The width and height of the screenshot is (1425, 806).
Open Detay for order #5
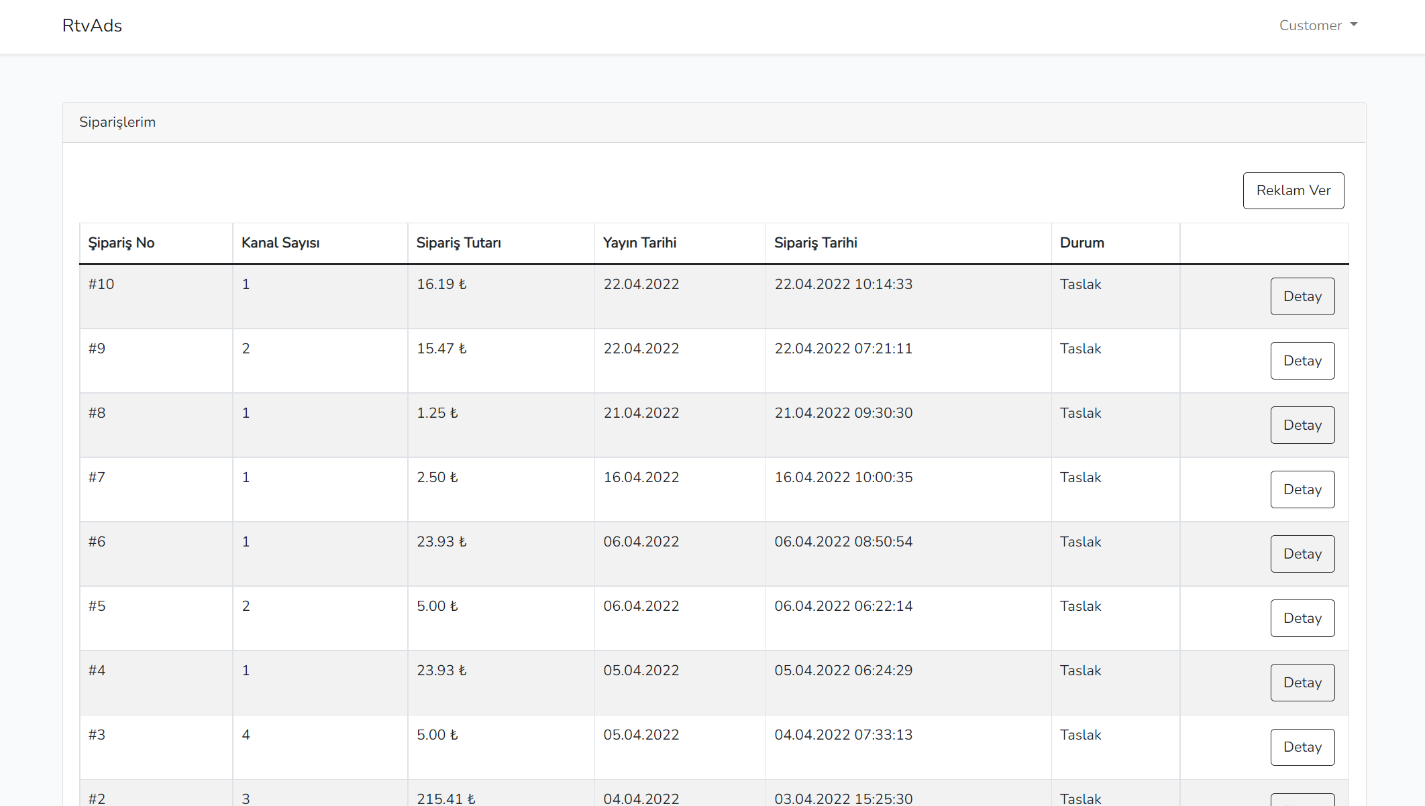click(x=1302, y=618)
